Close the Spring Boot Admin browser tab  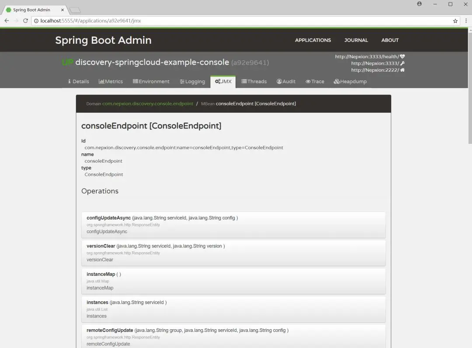pos(62,10)
